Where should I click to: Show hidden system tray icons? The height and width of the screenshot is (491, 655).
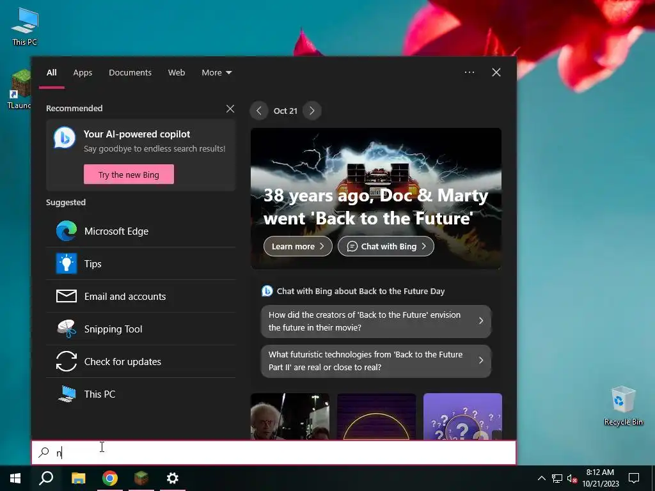(541, 478)
